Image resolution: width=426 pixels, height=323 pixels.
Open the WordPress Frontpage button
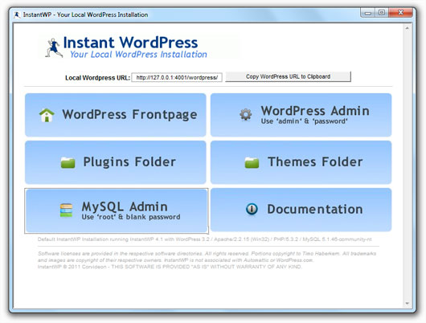point(116,115)
